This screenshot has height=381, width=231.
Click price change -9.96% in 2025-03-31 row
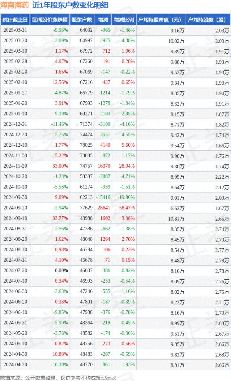(x=61, y=30)
